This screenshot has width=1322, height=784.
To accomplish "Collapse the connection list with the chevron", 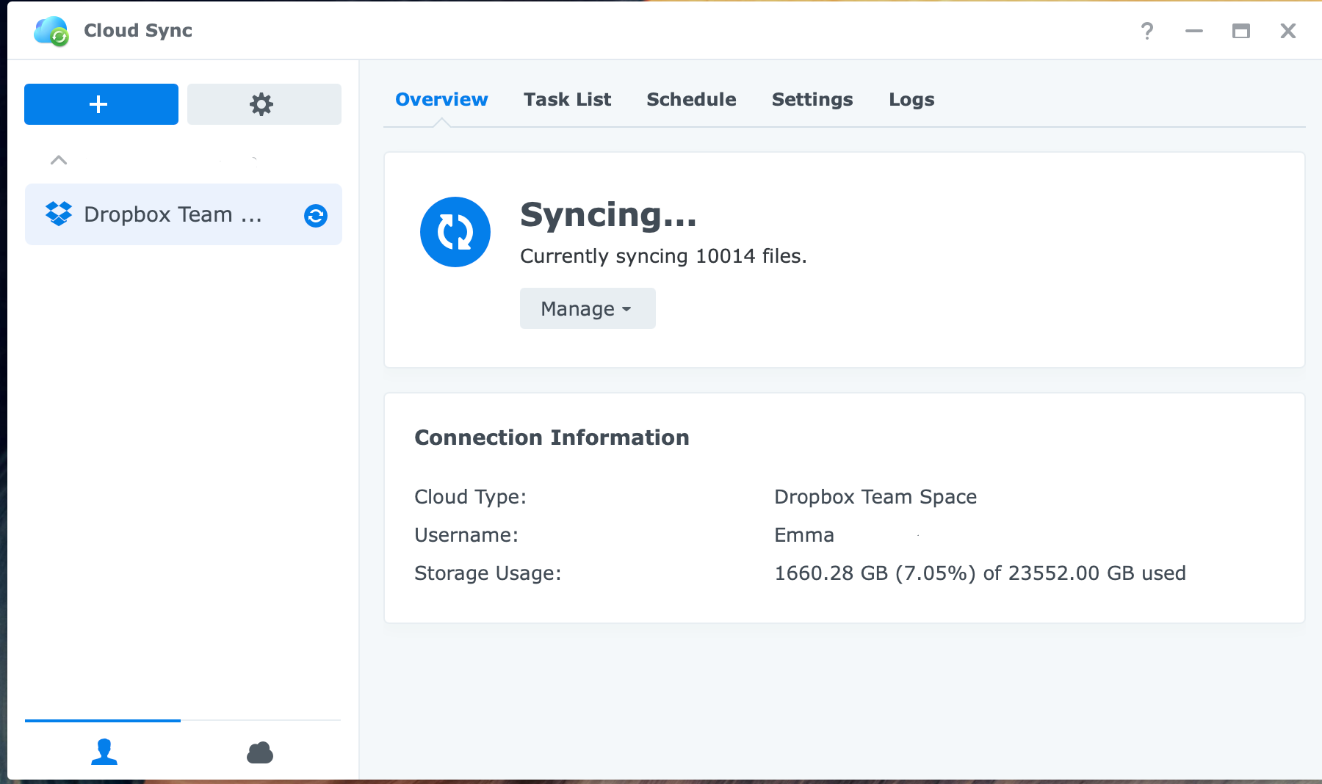I will [59, 160].
